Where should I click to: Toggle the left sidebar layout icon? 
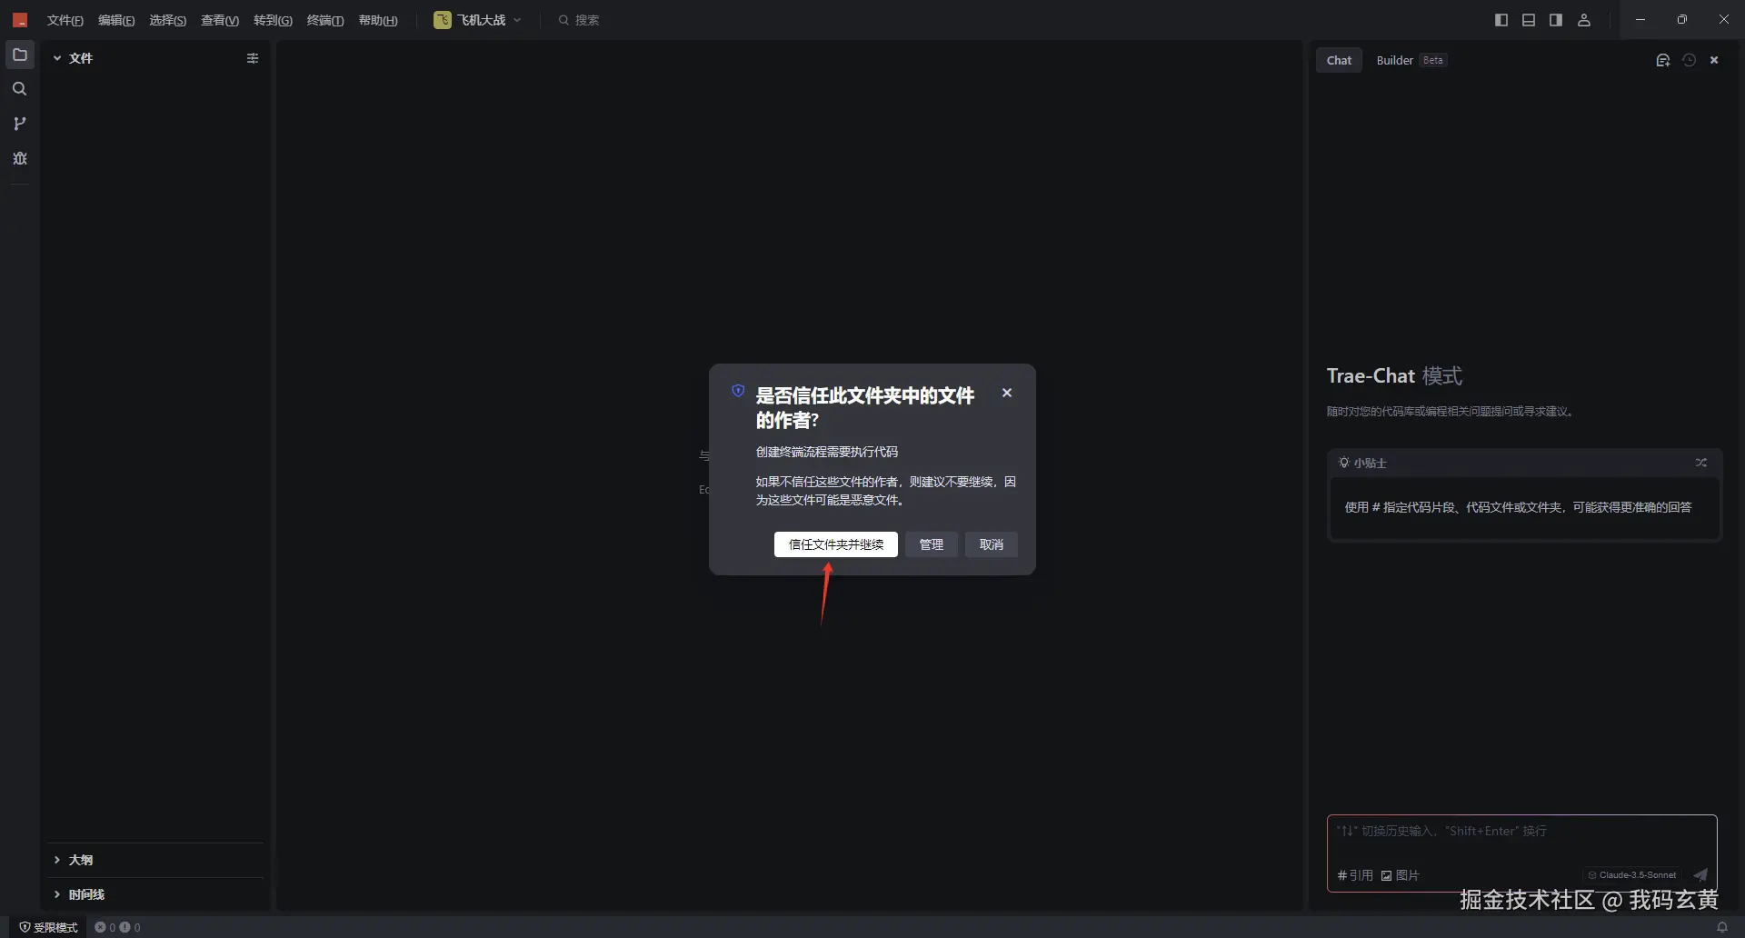tap(1501, 20)
